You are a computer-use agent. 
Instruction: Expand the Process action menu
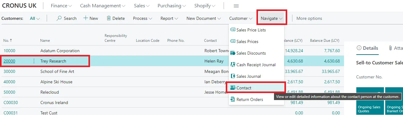143,18
